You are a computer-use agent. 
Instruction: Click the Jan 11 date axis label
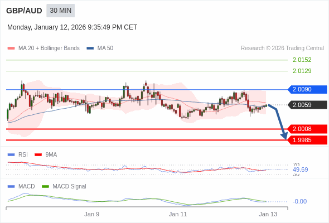(x=178, y=214)
